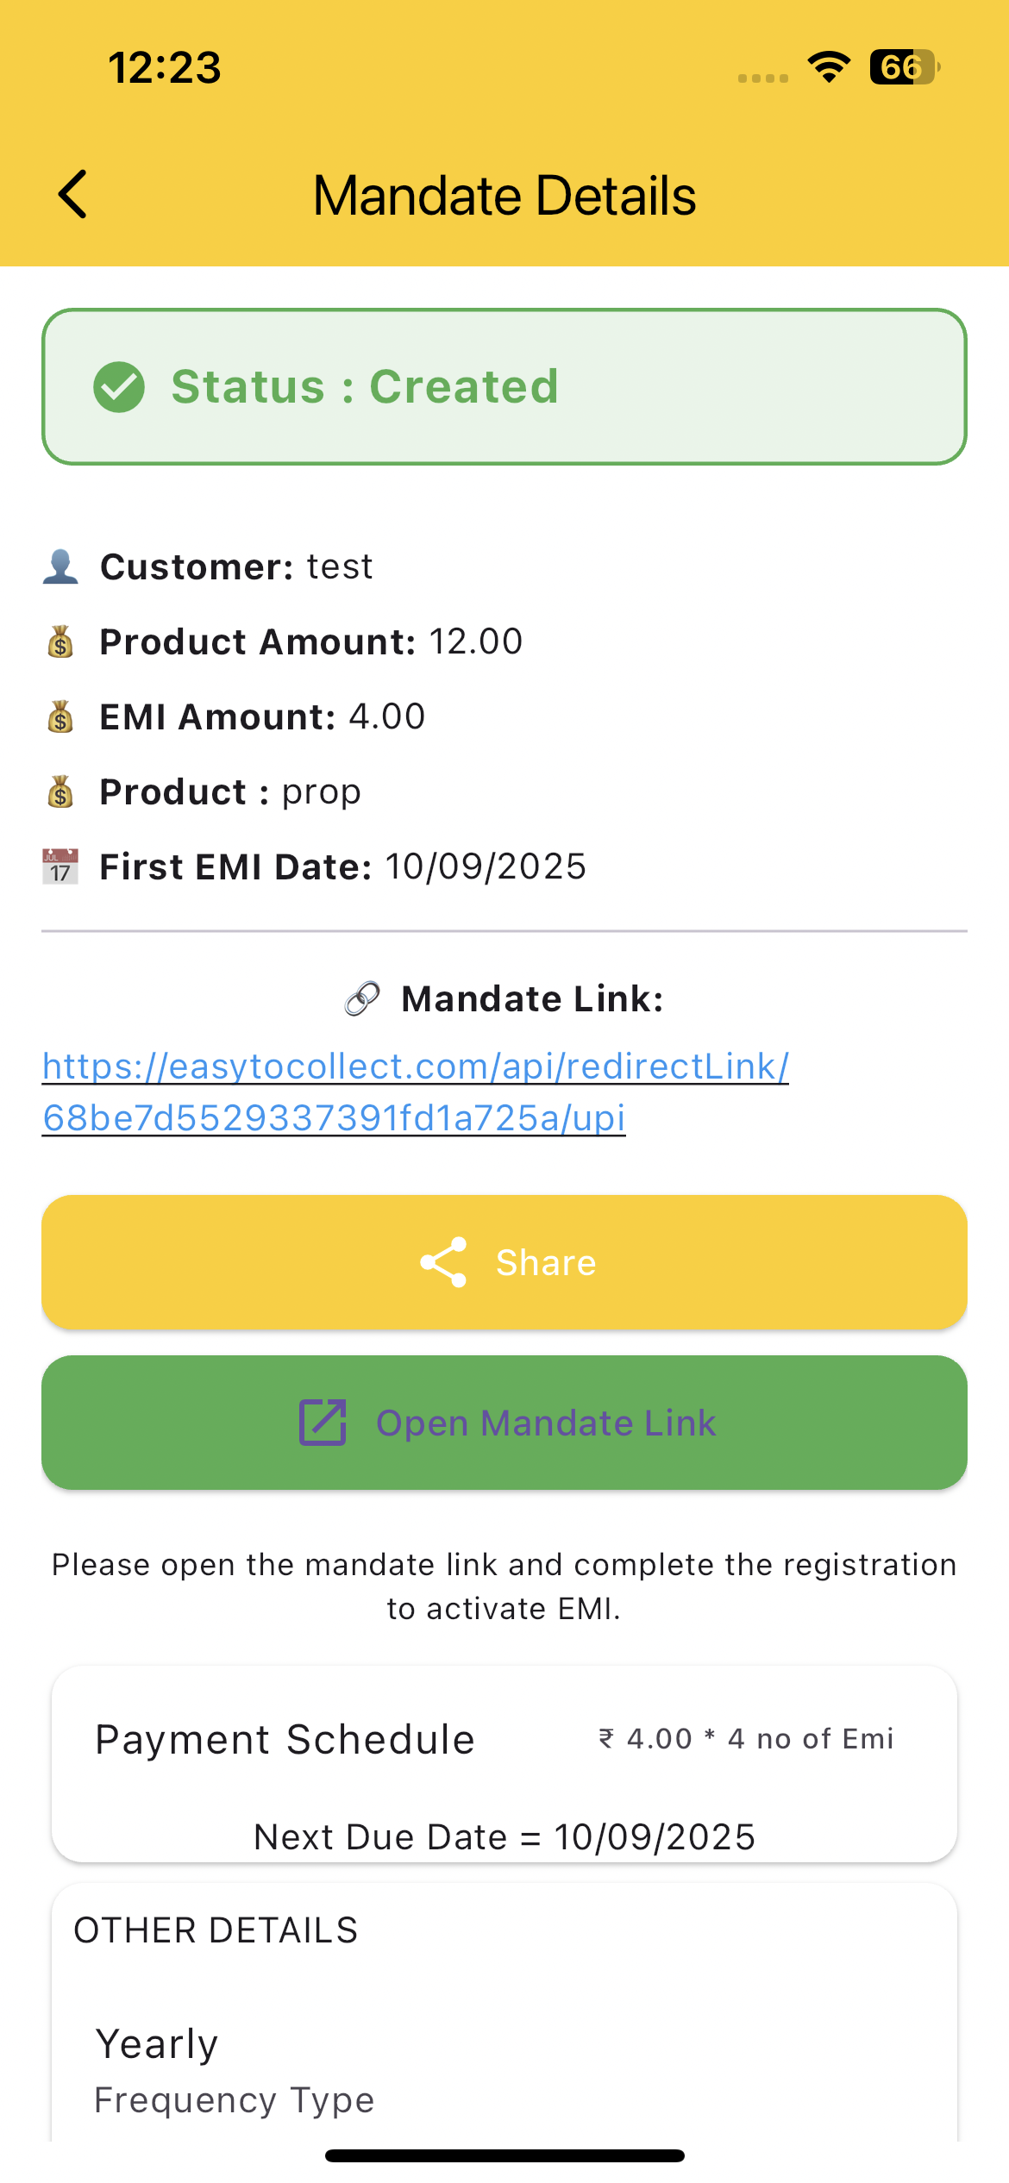Tap the Yearly Frequency Type entry
Viewport: 1009px width, 2183px height.
tap(235, 2069)
